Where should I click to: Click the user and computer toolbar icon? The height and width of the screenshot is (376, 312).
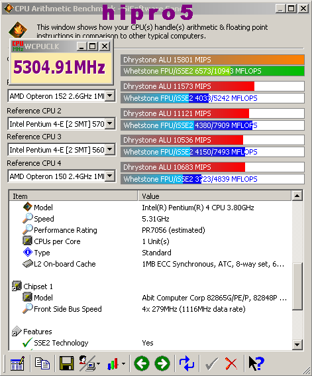pos(87,363)
